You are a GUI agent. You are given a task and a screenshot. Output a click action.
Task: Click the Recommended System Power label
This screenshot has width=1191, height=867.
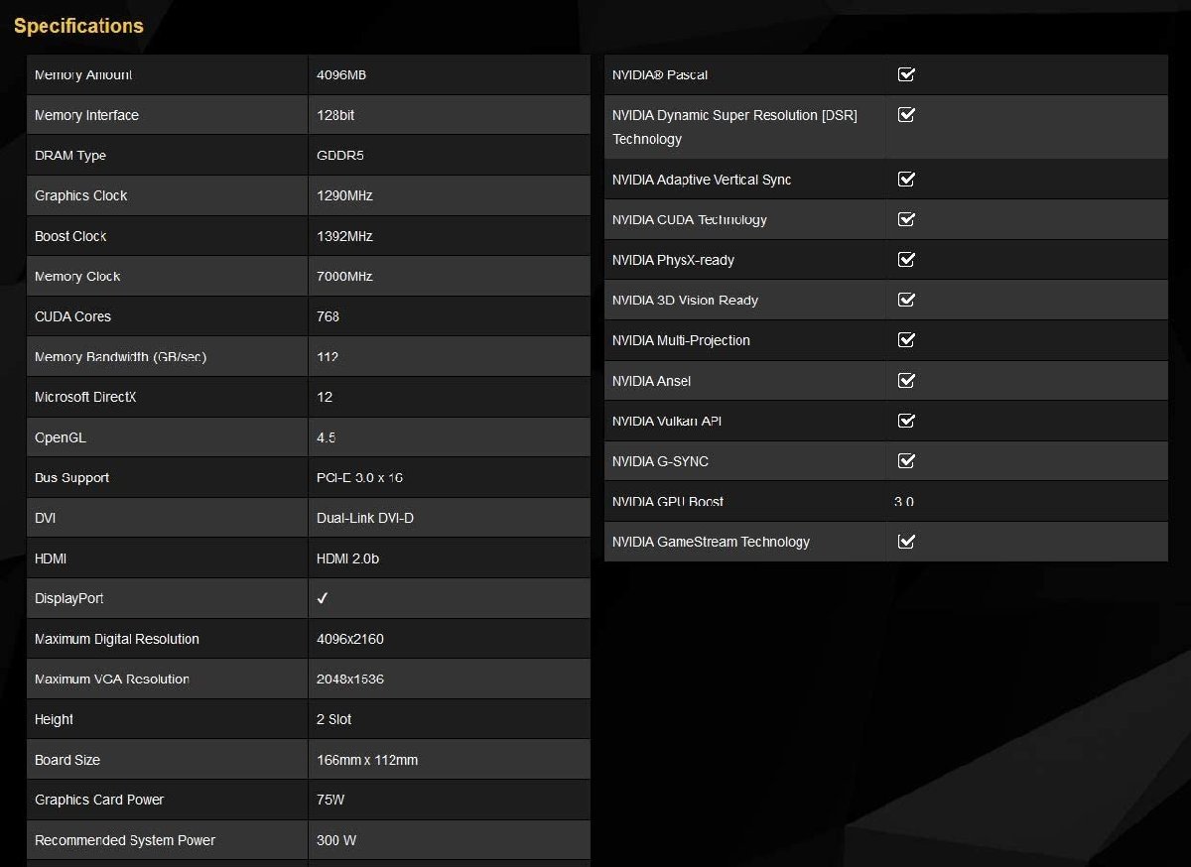[x=125, y=840]
